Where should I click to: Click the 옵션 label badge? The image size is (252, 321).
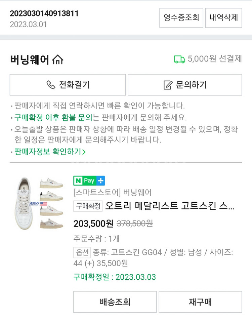coord(82,252)
